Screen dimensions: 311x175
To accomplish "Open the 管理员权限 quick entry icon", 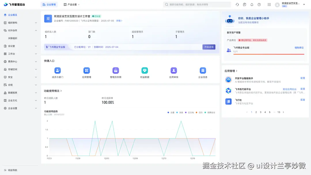I will coord(116,71).
